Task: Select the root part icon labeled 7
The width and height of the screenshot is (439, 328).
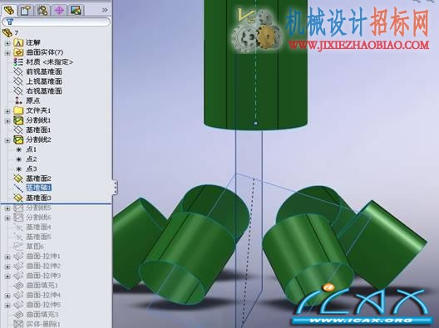Action: [x=7, y=32]
